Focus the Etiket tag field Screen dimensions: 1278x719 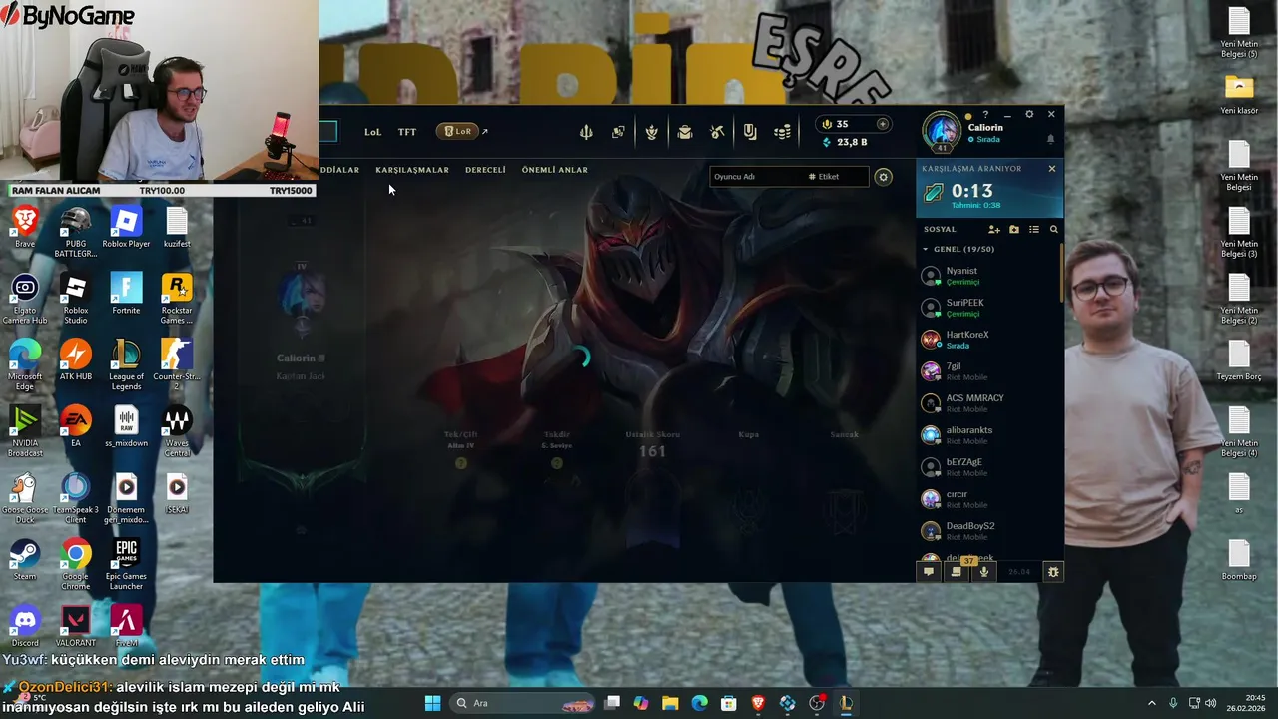point(837,177)
